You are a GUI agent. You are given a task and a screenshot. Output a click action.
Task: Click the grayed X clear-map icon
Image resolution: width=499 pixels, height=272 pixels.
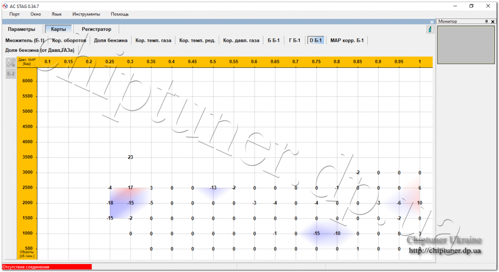[x=11, y=62]
